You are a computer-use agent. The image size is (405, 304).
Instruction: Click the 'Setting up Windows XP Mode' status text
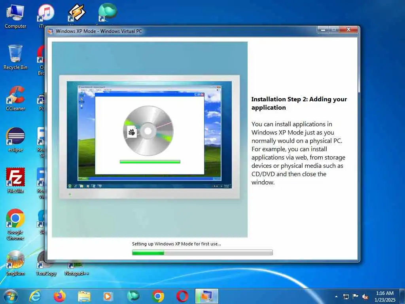(x=176, y=244)
